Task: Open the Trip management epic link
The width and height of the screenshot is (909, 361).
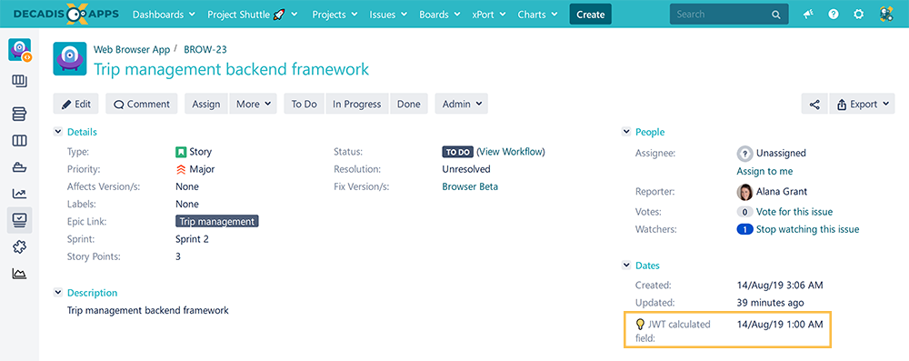Action: tap(217, 222)
